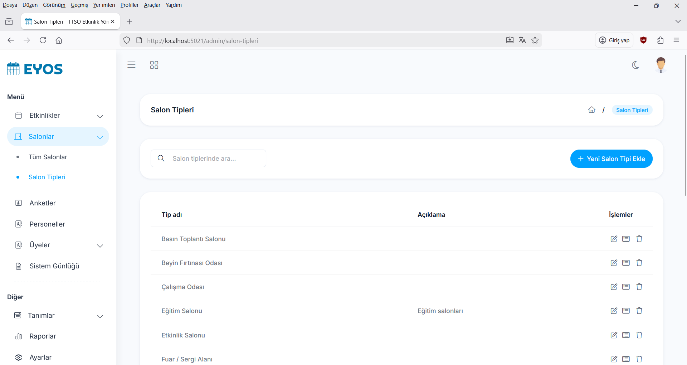Edit the Basın Toplantı Salonu row
The image size is (687, 365).
click(x=614, y=239)
